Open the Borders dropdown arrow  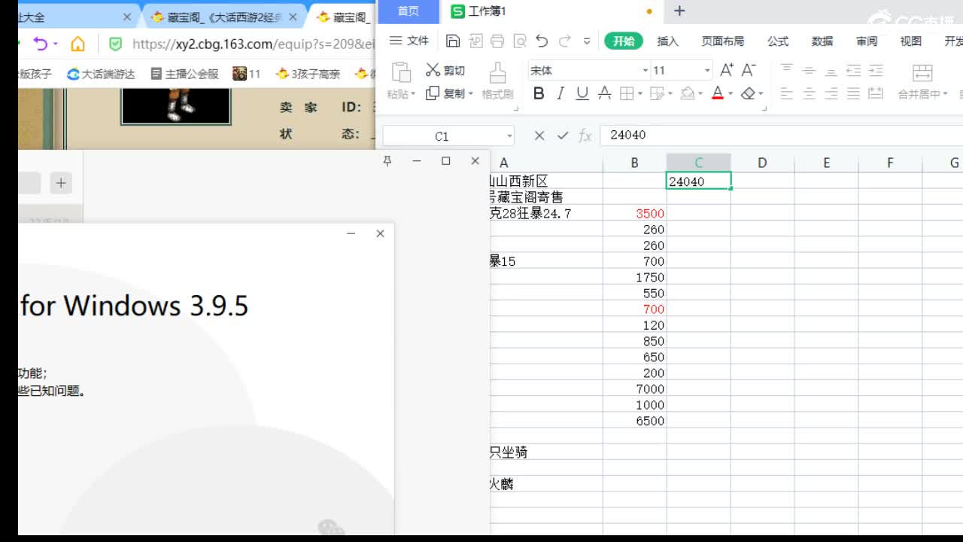tap(640, 94)
